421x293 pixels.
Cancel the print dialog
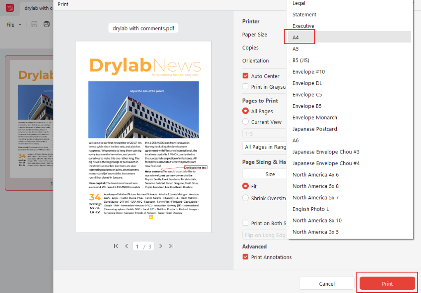(326, 283)
